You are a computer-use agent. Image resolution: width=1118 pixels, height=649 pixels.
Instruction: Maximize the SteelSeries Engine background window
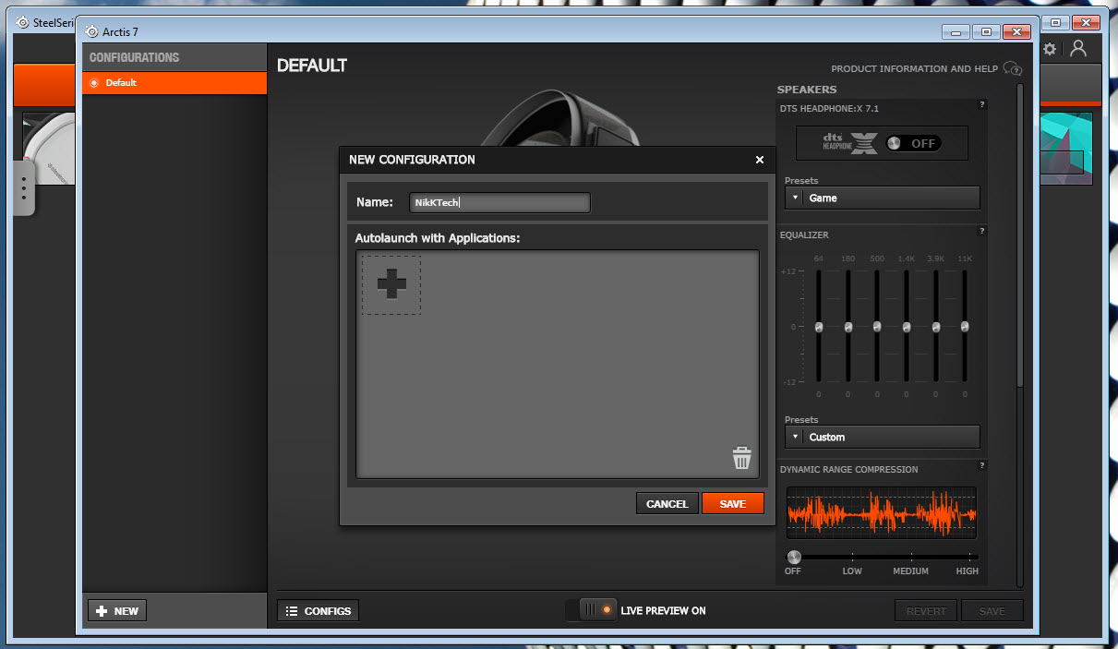pyautogui.click(x=1056, y=22)
